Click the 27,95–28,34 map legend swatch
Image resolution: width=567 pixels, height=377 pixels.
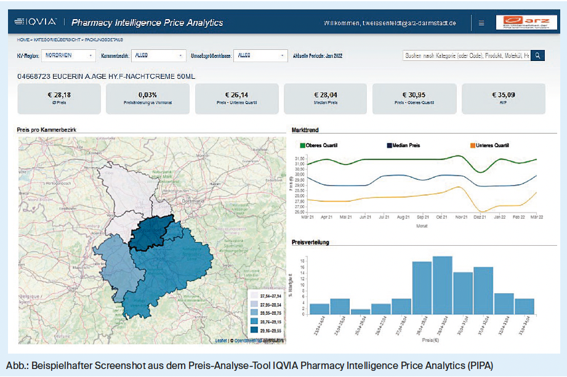click(254, 305)
